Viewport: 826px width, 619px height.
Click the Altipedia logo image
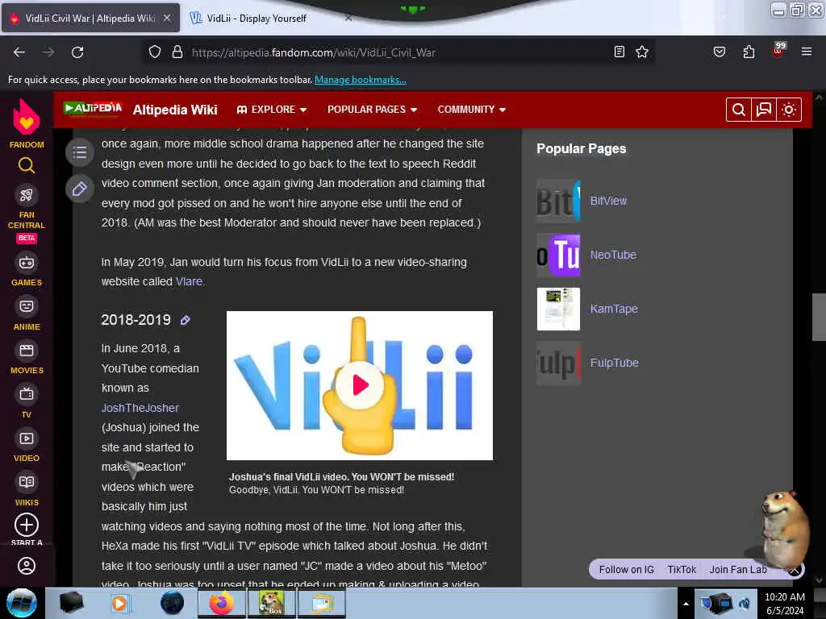(93, 109)
